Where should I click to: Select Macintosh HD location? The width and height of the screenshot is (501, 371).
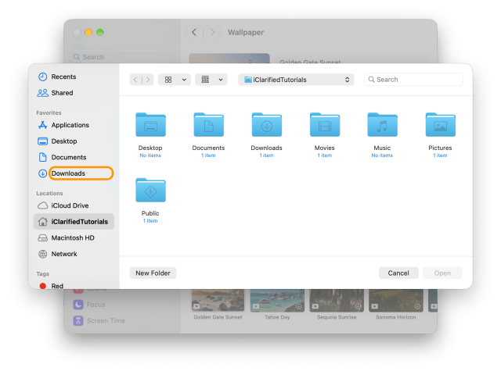(66, 237)
